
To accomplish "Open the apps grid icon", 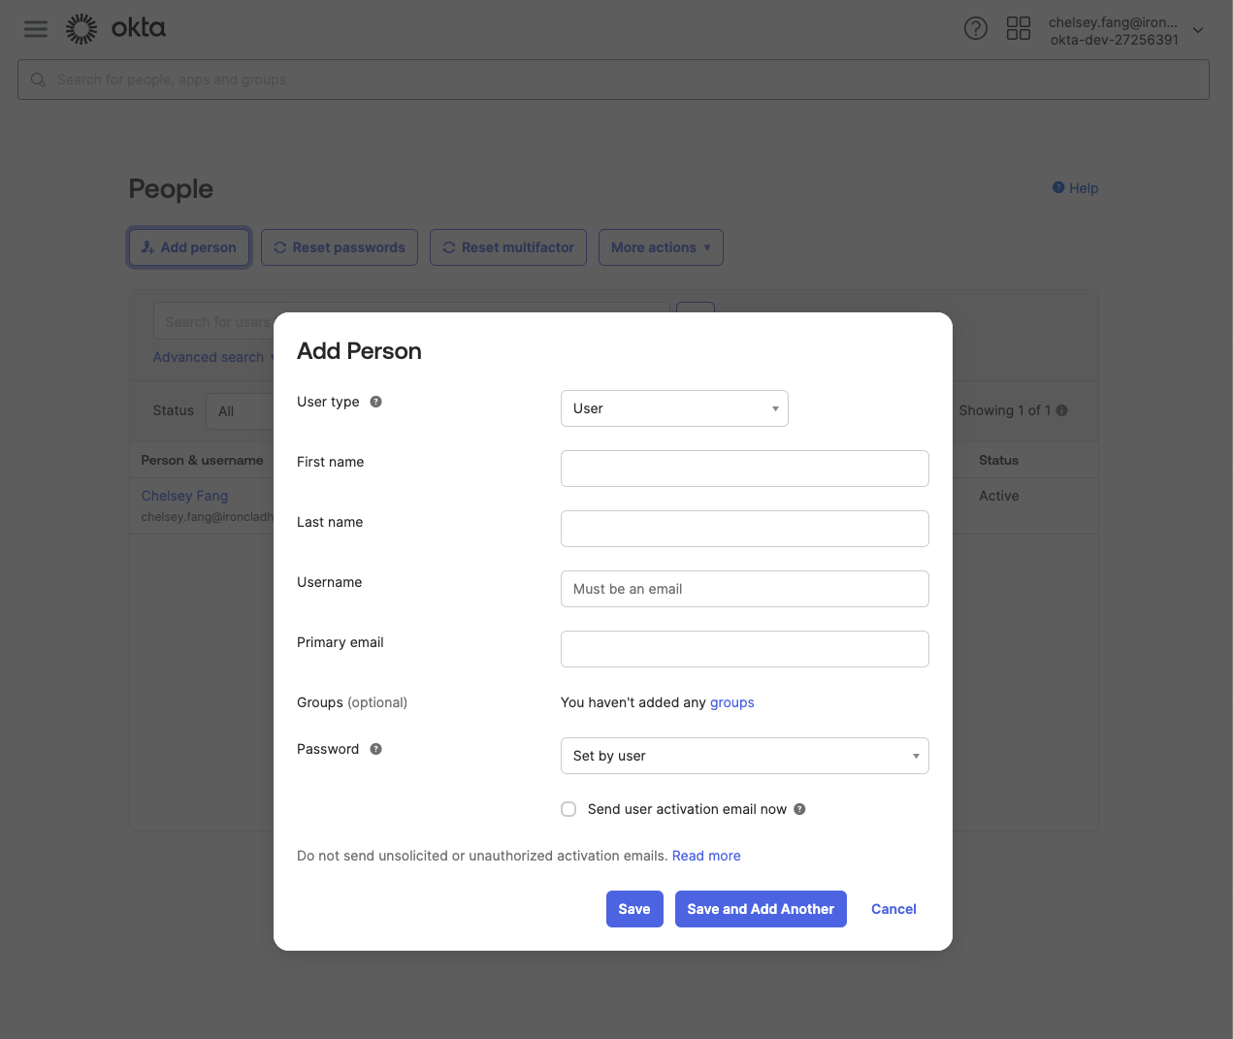I will coord(1019,28).
